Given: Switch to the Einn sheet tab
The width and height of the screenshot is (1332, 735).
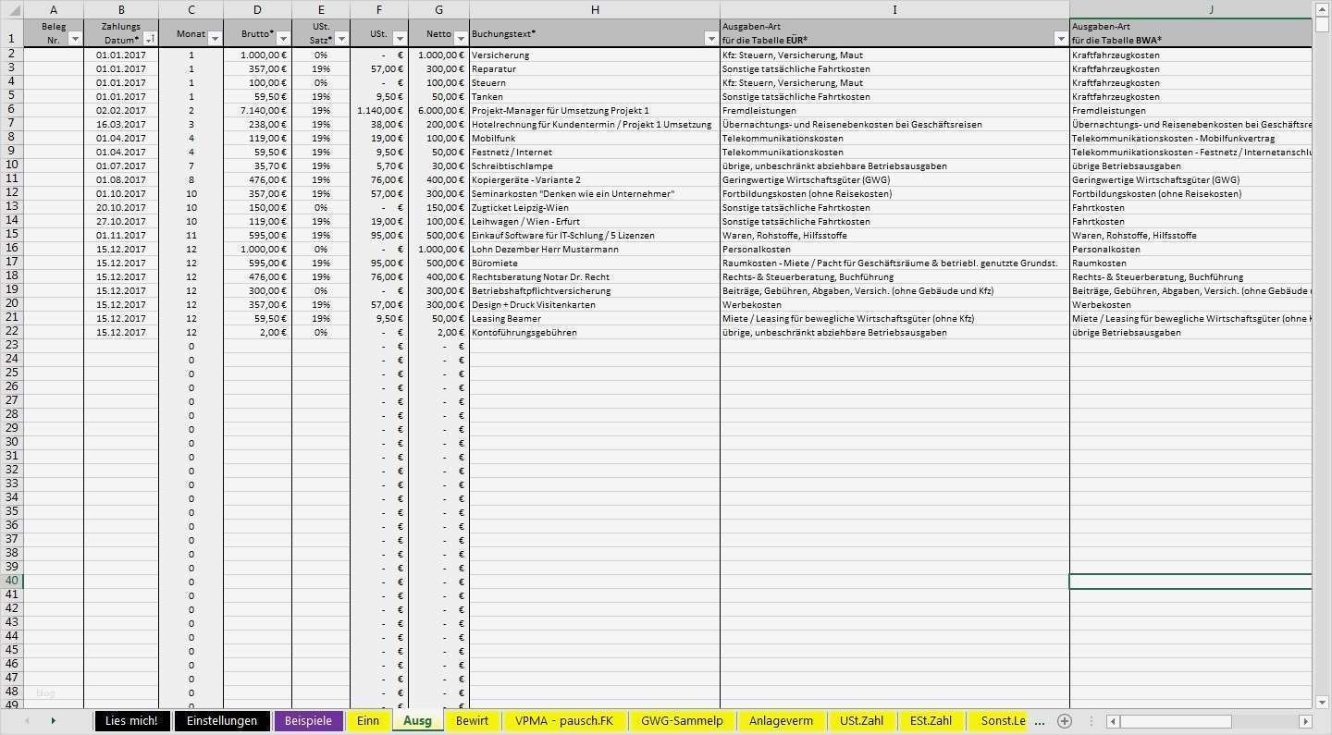Looking at the screenshot, I should pyautogui.click(x=368, y=720).
